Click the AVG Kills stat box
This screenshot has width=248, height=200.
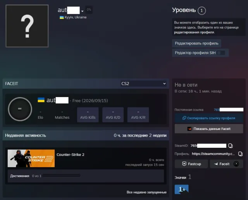pyautogui.click(x=88, y=115)
